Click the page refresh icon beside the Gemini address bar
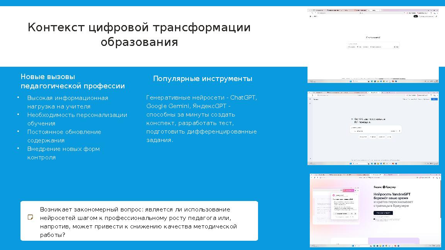The width and height of the screenshot is (445, 250). (316, 95)
